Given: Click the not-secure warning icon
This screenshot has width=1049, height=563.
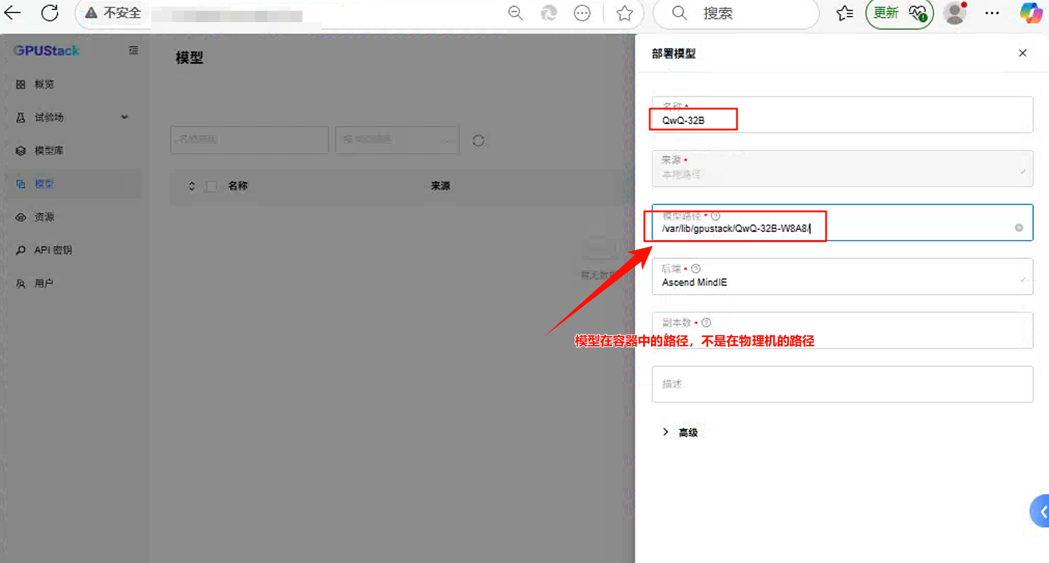Looking at the screenshot, I should pos(91,13).
